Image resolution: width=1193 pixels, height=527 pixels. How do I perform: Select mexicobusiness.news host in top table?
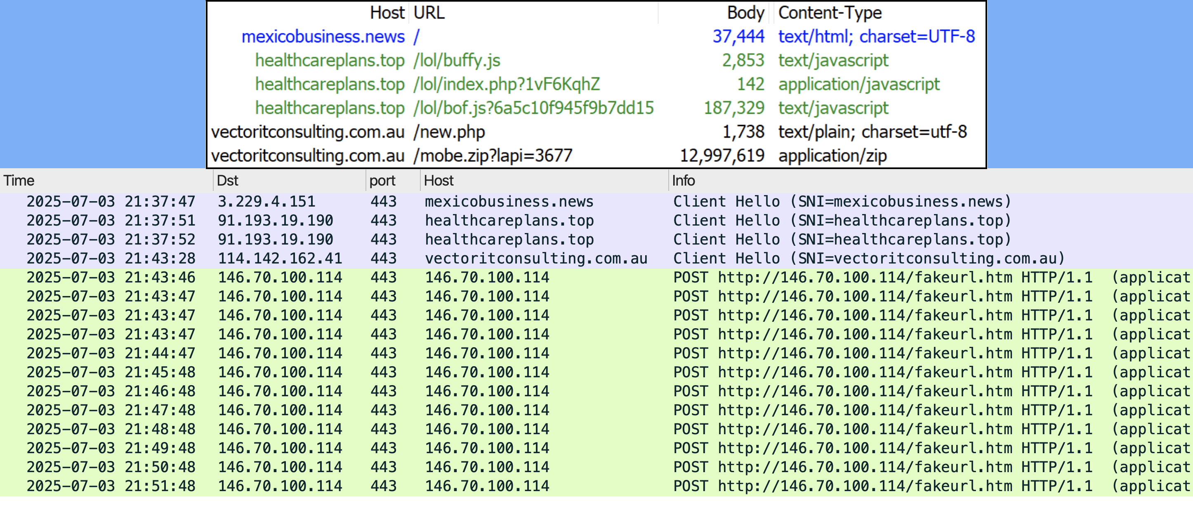click(323, 37)
